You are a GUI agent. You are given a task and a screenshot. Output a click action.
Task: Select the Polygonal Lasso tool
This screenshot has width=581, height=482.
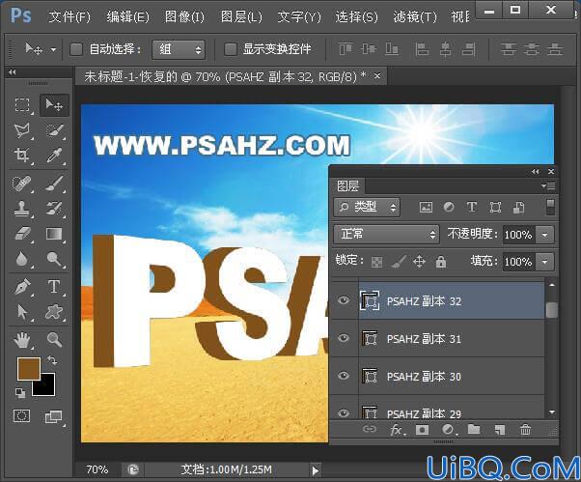(x=22, y=130)
